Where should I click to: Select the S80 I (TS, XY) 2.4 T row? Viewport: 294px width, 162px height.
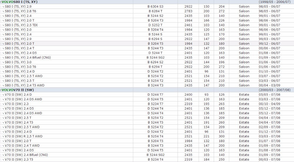click(x=147, y=48)
